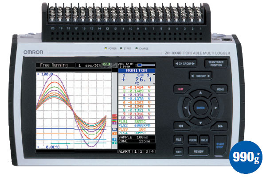The height and width of the screenshot is (177, 266).
Task: Click the down scroll arrow beside CH 1 reading
Action: (154, 84)
